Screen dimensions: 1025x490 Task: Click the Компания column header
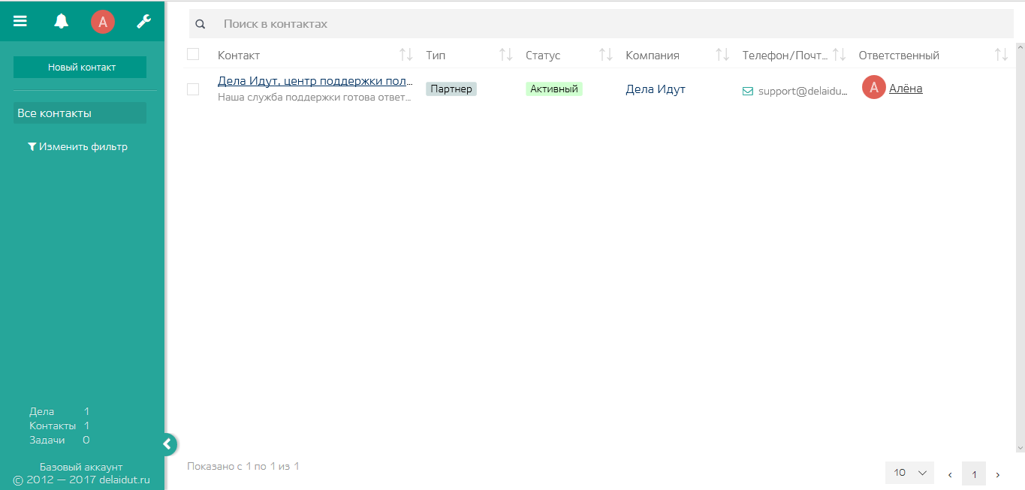(653, 56)
